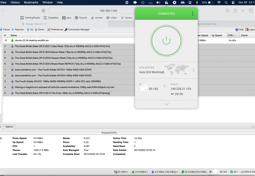Viewport: 255px width, 176px height.
Task: Open the download speed limit dropdown
Action: pos(140,172)
